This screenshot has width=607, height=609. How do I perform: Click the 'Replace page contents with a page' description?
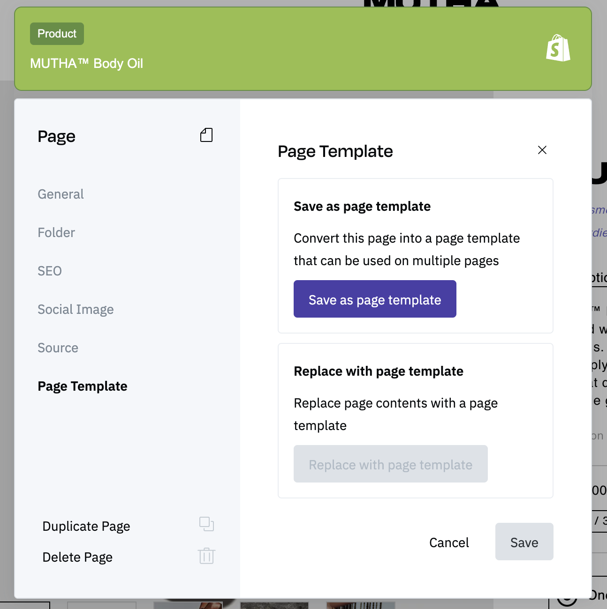pos(396,414)
